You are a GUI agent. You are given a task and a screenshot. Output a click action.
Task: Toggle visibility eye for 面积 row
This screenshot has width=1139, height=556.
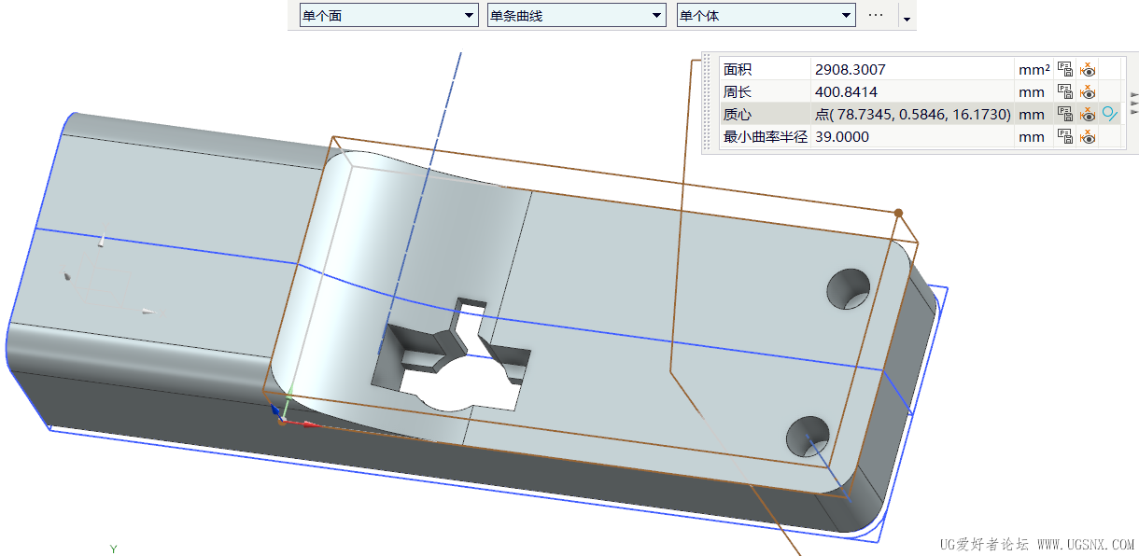coord(1088,69)
